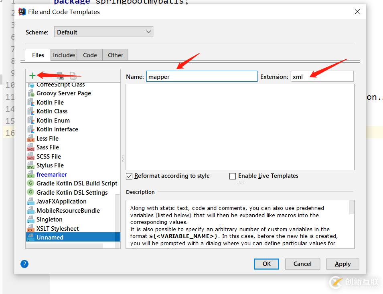Click the Name field containing mapper
This screenshot has width=383, height=294.
[x=202, y=77]
